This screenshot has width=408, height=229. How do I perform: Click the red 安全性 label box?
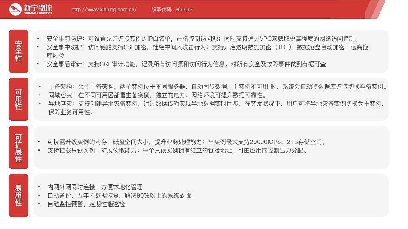pos(19,51)
